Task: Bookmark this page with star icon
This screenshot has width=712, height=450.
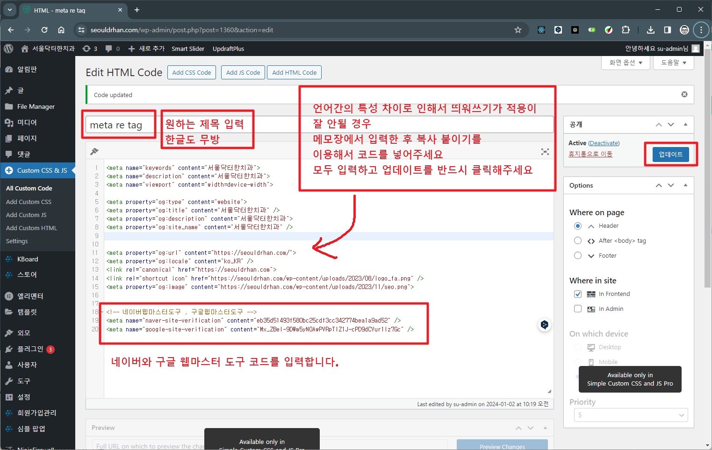Action: pos(518,30)
